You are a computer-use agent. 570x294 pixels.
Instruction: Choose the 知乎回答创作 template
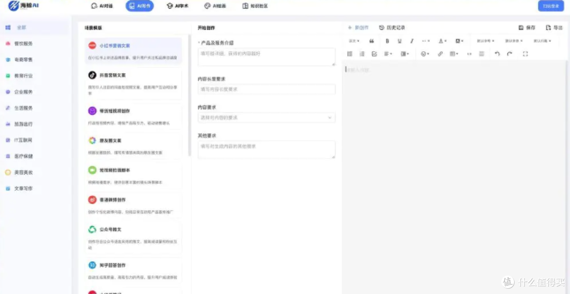[133, 270]
